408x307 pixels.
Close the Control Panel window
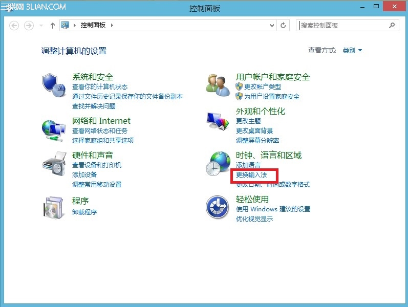[x=395, y=6]
